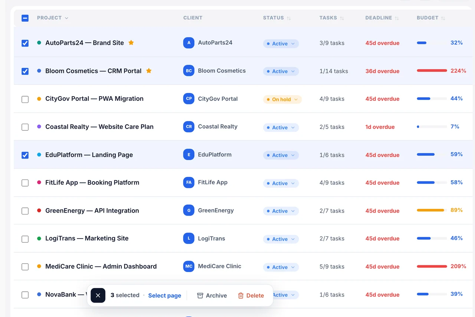Click Select page in the selection bar
This screenshot has width=475, height=317.
coord(165,295)
